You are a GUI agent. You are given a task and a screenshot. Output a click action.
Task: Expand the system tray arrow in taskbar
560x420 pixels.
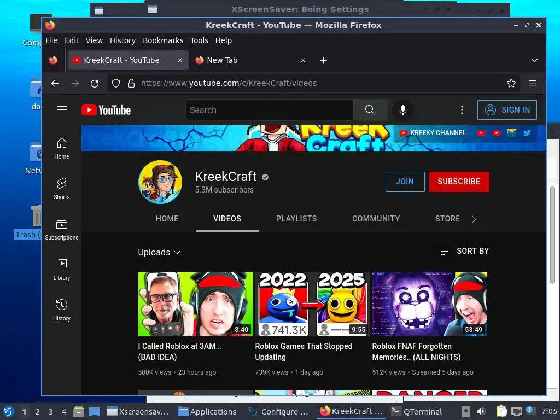coord(465,411)
